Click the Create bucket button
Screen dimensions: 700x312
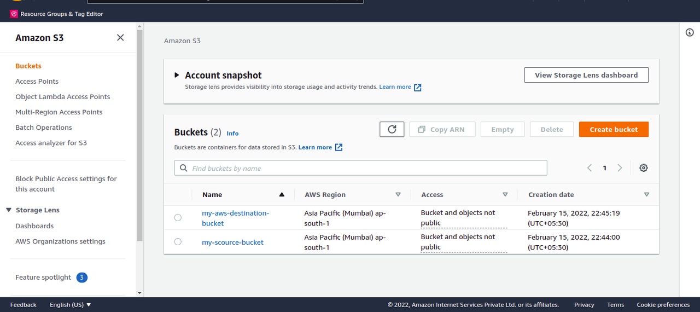614,129
